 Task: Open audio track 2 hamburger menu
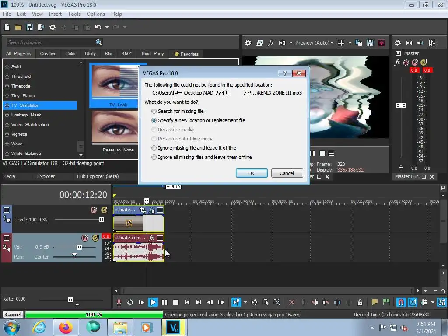coord(7,238)
